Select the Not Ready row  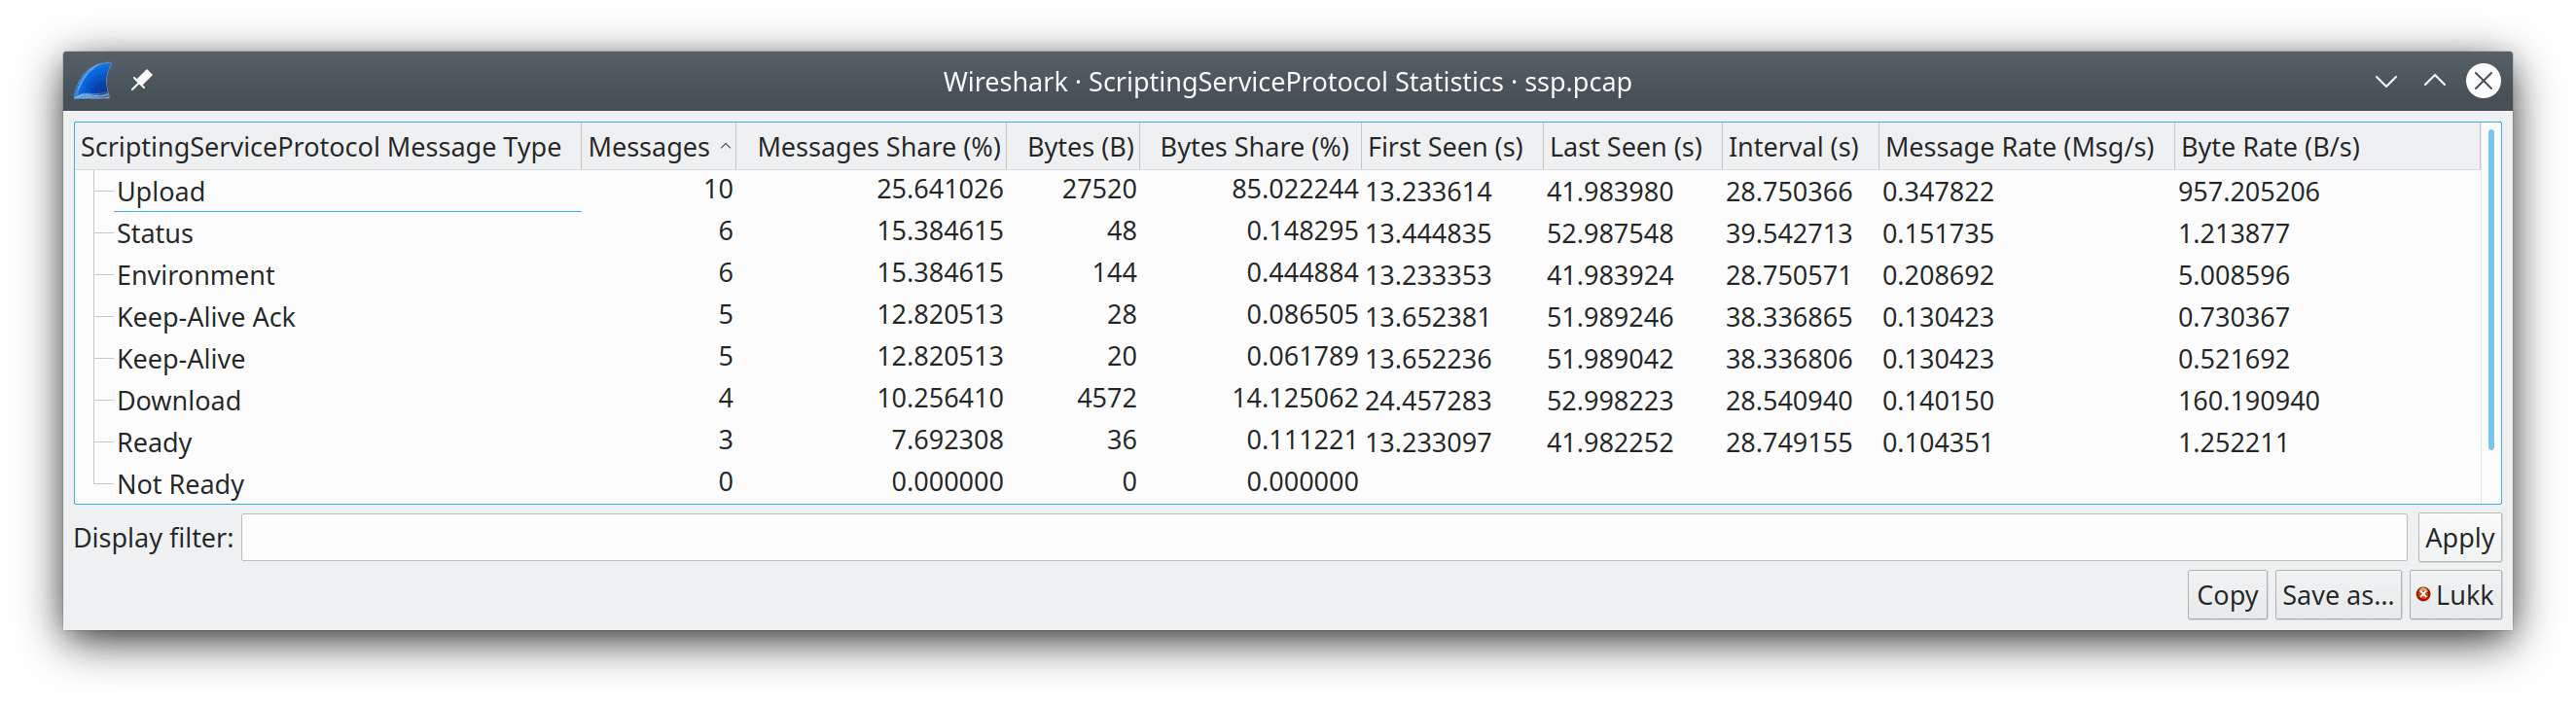coord(180,485)
